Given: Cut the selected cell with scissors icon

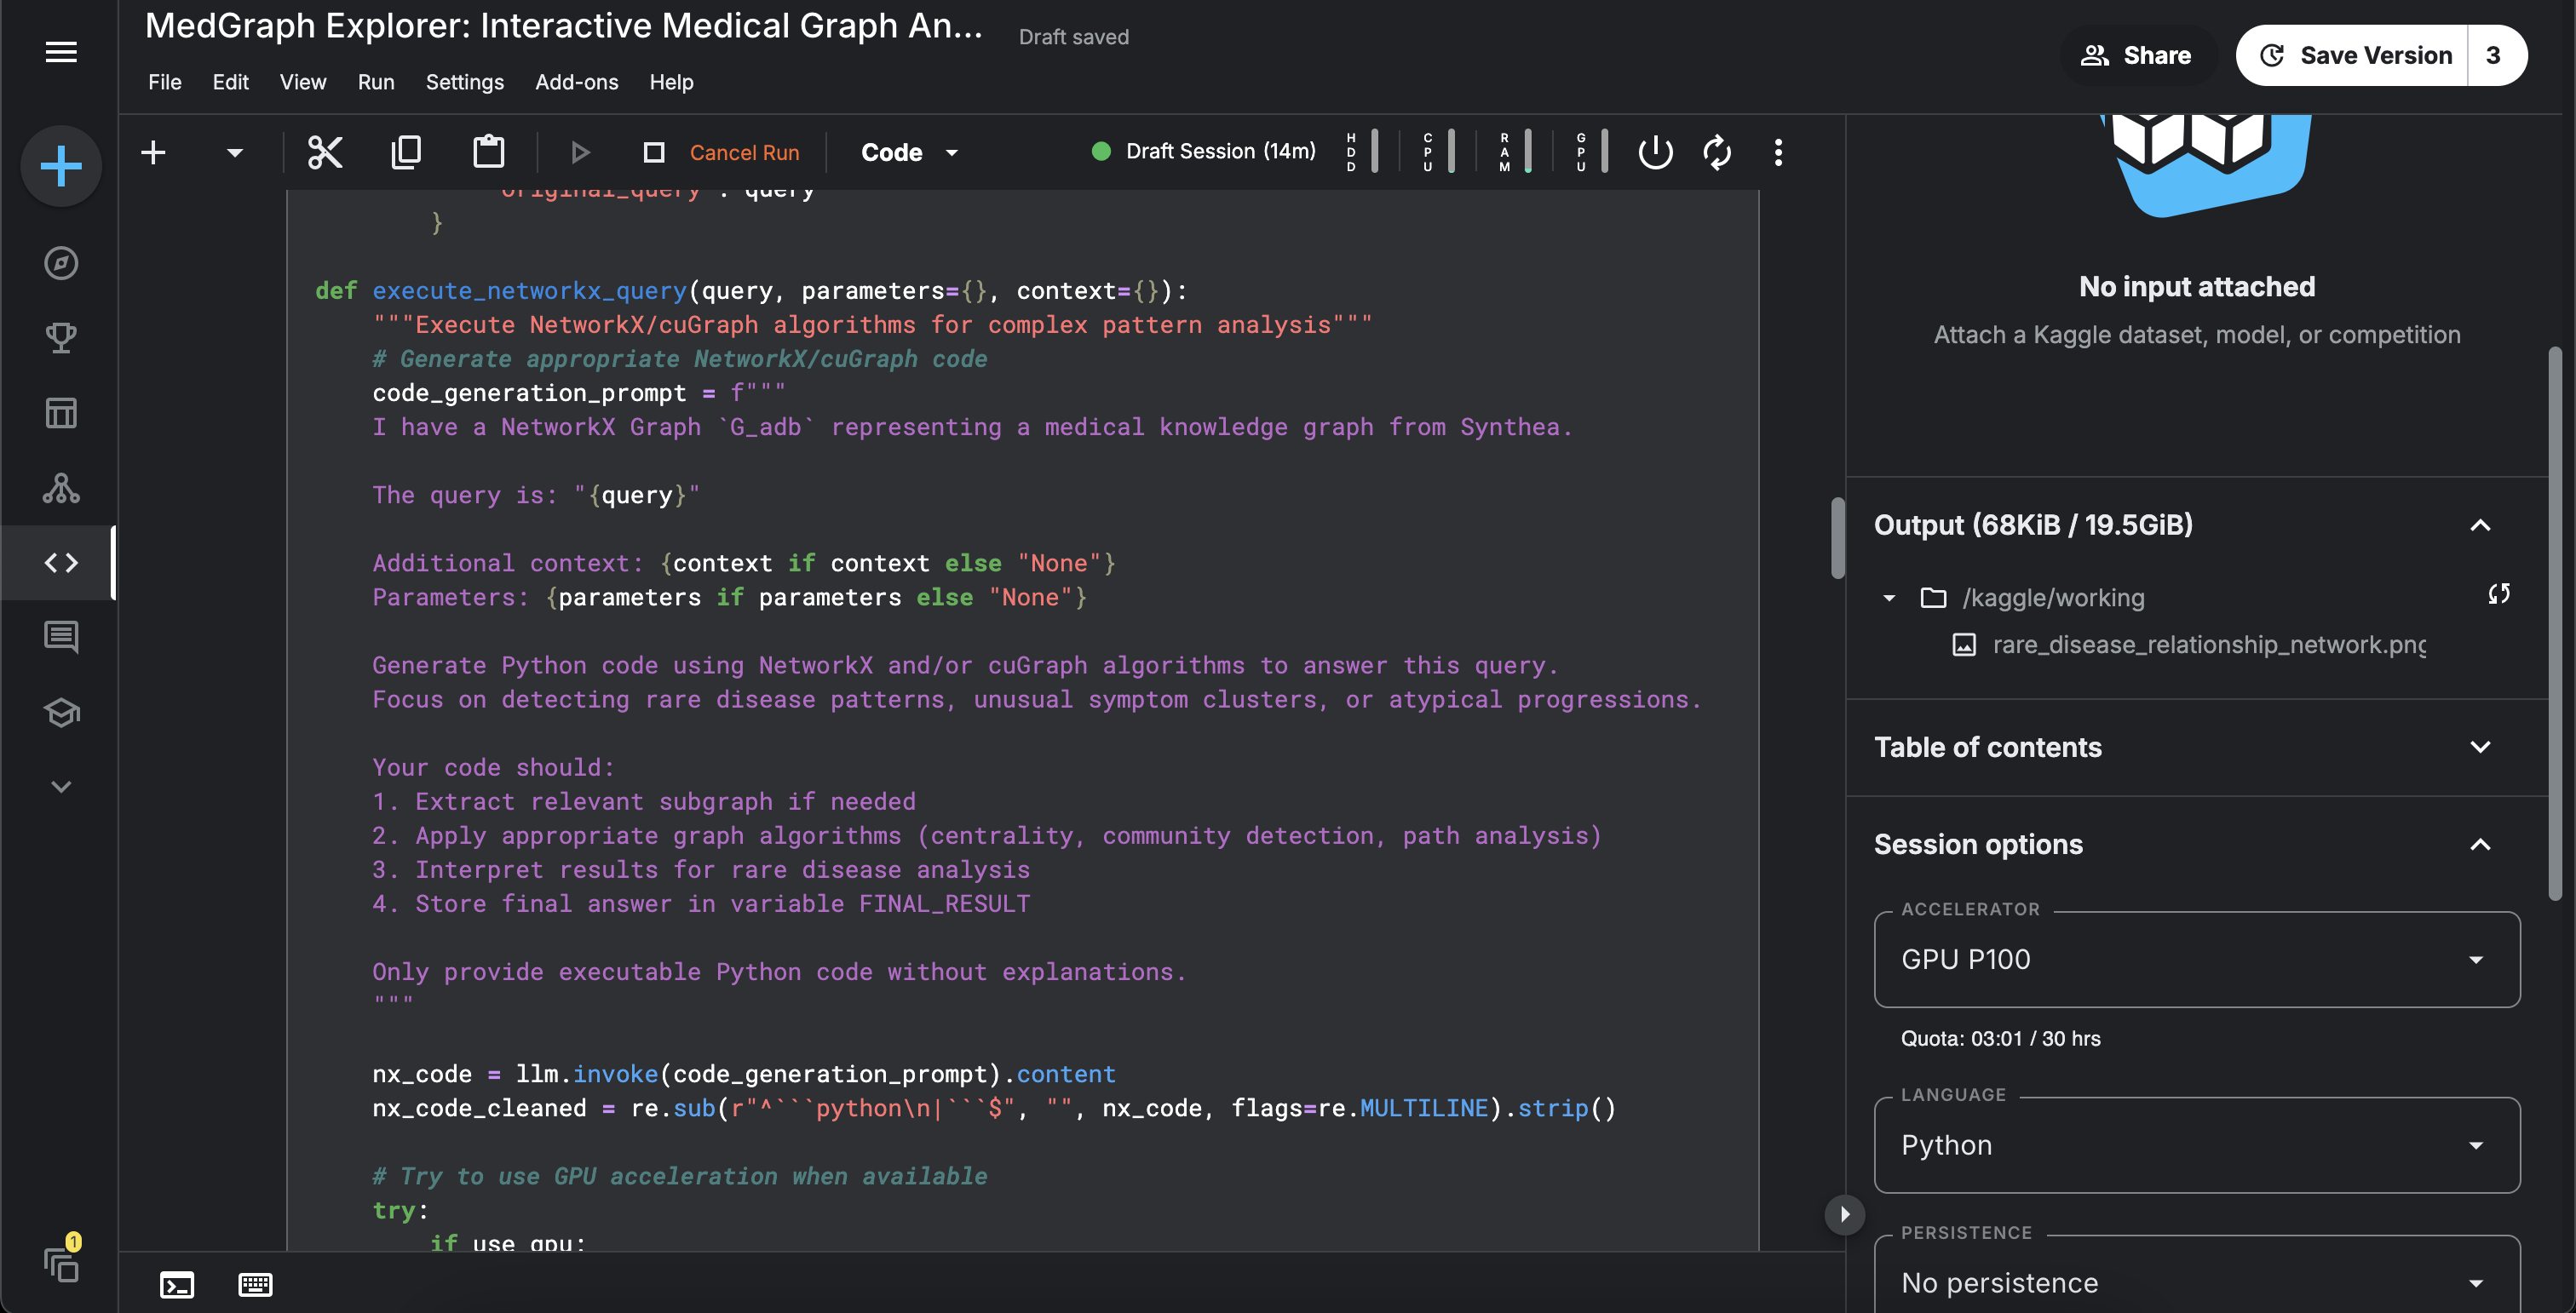Looking at the screenshot, I should click(325, 152).
